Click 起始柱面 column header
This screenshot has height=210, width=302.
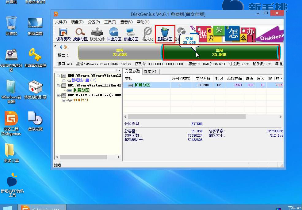click(x=235, y=78)
